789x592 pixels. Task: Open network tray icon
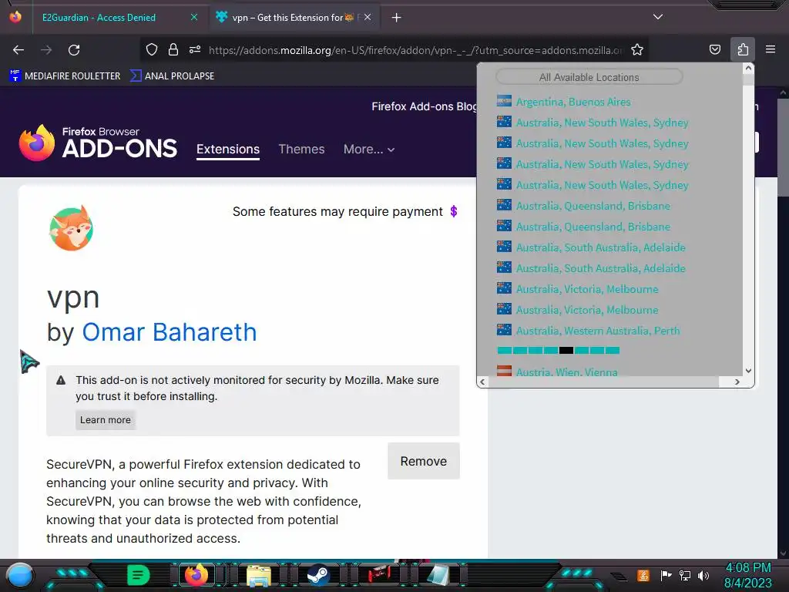click(685, 575)
